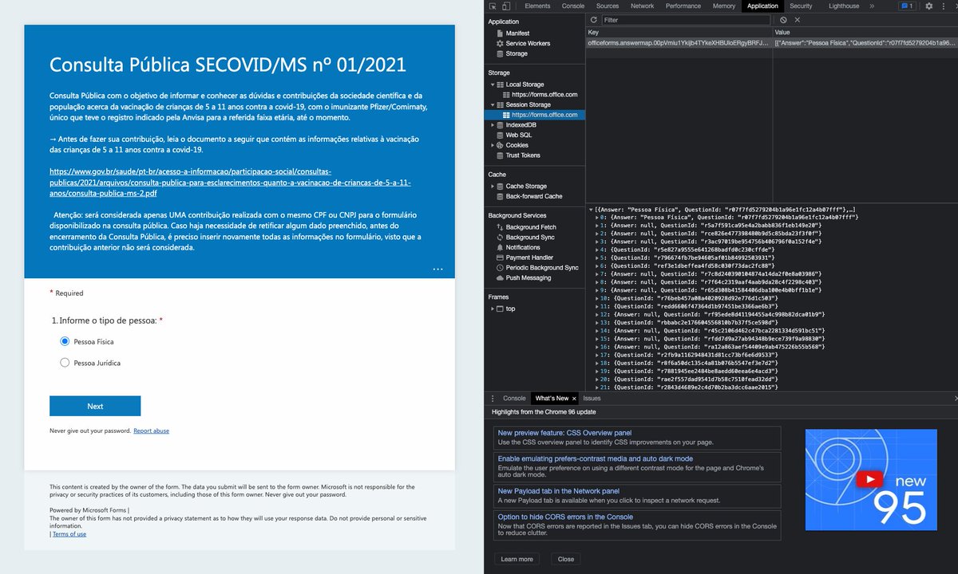The image size is (958, 574).
Task: Open Notifications under Background Services
Action: click(523, 248)
